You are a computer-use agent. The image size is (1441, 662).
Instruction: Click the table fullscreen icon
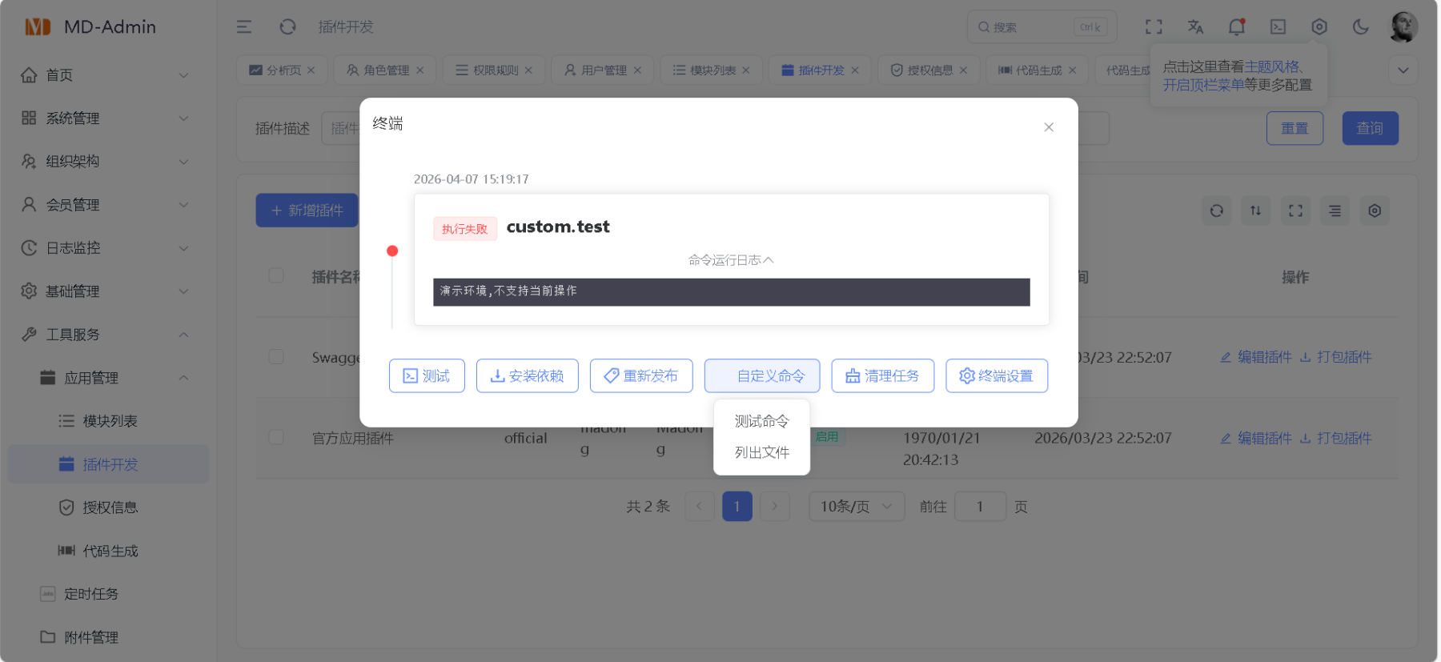[1296, 211]
